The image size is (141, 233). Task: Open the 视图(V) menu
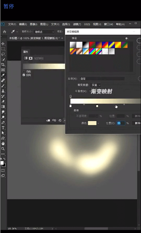97,24
